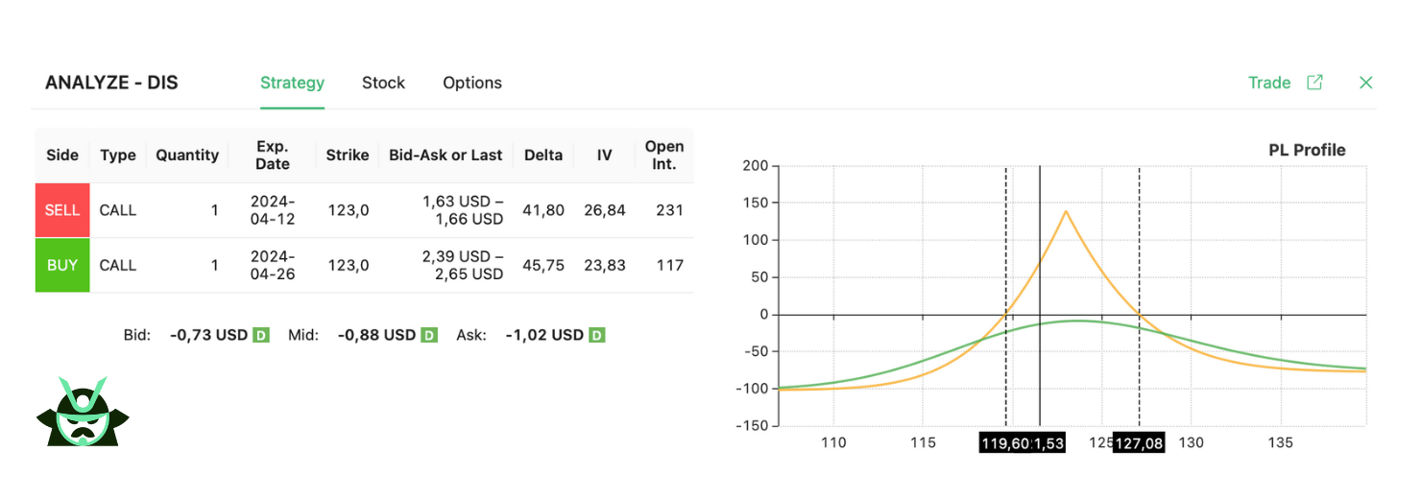The width and height of the screenshot is (1421, 499).
Task: Open the Trade external link icon
Action: pos(1314,83)
